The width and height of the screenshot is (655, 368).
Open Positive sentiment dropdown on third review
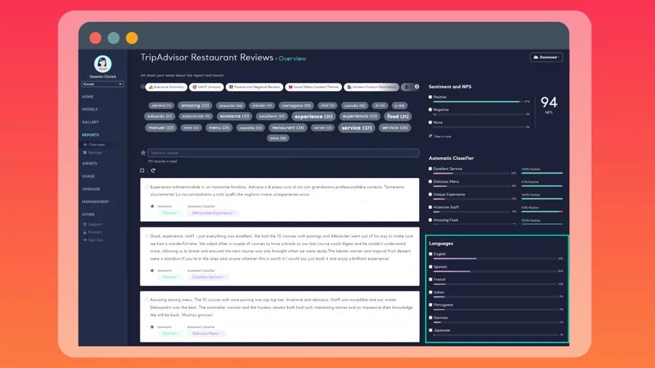[x=170, y=333]
